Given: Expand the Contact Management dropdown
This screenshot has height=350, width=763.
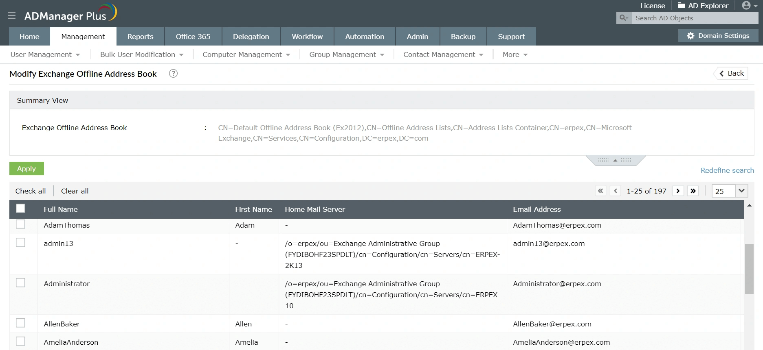Looking at the screenshot, I should pos(443,54).
